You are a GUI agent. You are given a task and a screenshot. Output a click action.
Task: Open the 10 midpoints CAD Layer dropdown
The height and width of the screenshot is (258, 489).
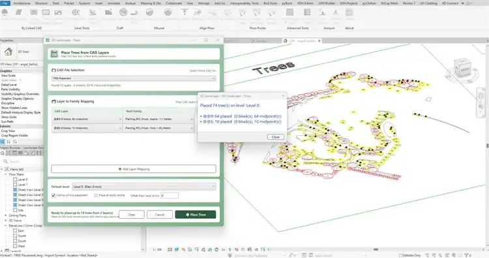[x=87, y=128]
